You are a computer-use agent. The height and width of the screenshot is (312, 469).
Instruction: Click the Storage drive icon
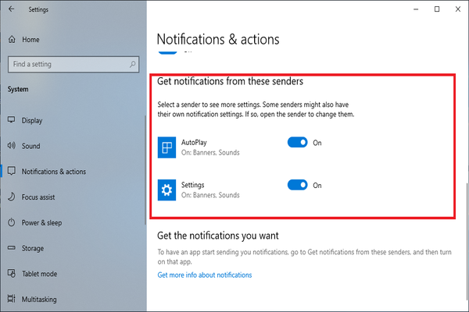click(12, 248)
